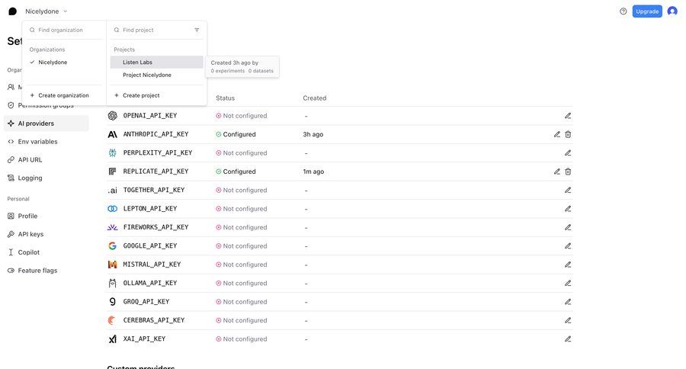Screen dimensions: 686x369
Task: Click the FIREWORKS_API_KEY name text
Action: (x=155, y=227)
